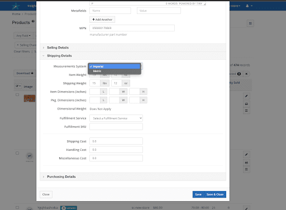Open the Any Field filter dropdown
The image size is (286, 210).
pyautogui.click(x=23, y=36)
